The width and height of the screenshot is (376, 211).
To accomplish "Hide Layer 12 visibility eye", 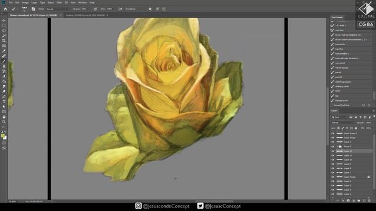I will coord(333,151).
